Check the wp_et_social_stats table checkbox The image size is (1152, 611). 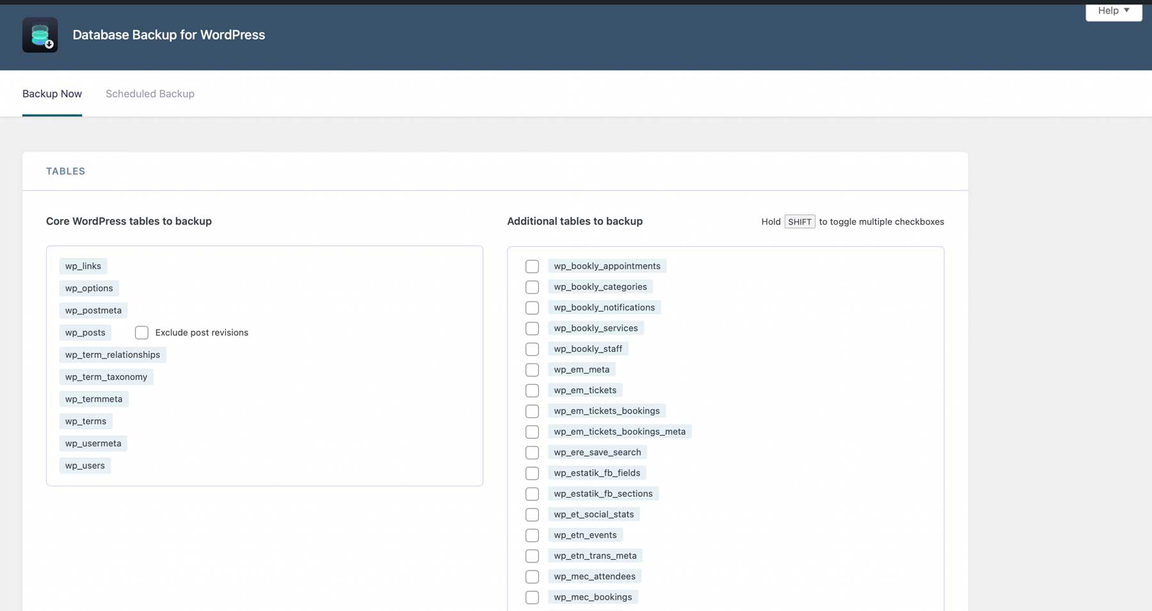coord(532,514)
